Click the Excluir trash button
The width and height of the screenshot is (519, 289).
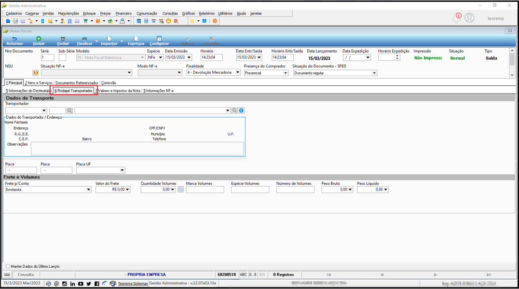coord(63,41)
